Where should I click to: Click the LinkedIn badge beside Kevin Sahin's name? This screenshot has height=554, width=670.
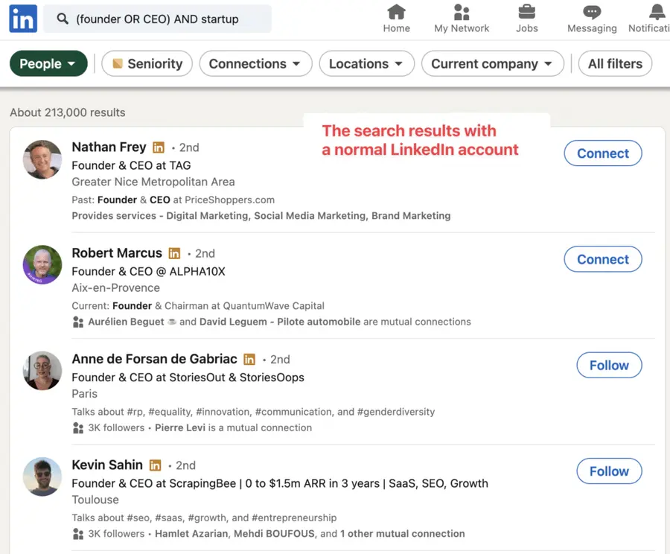tap(155, 465)
